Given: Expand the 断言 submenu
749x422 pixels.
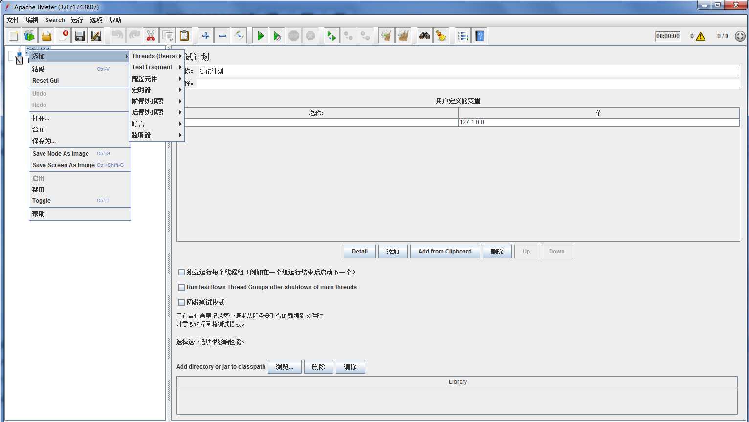Looking at the screenshot, I should [x=156, y=124].
